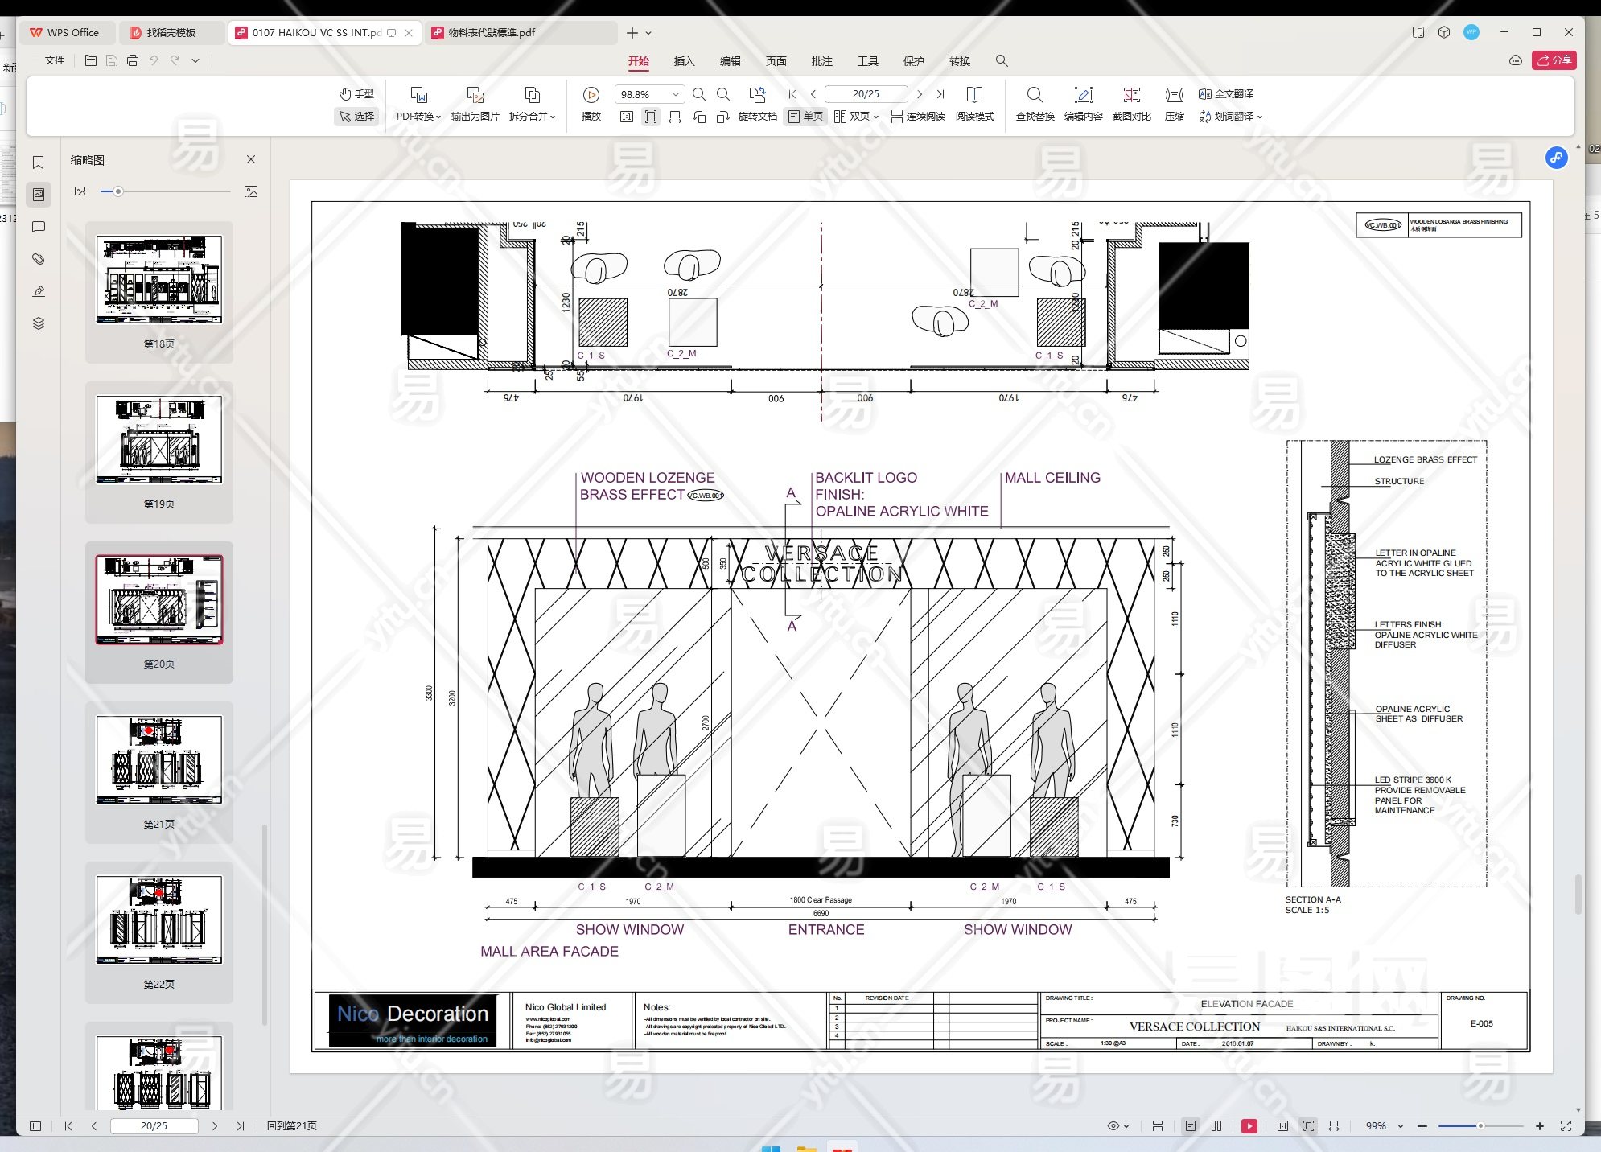Switch to the 插入 ribbon tab
Viewport: 1601px width, 1152px height.
tap(684, 61)
